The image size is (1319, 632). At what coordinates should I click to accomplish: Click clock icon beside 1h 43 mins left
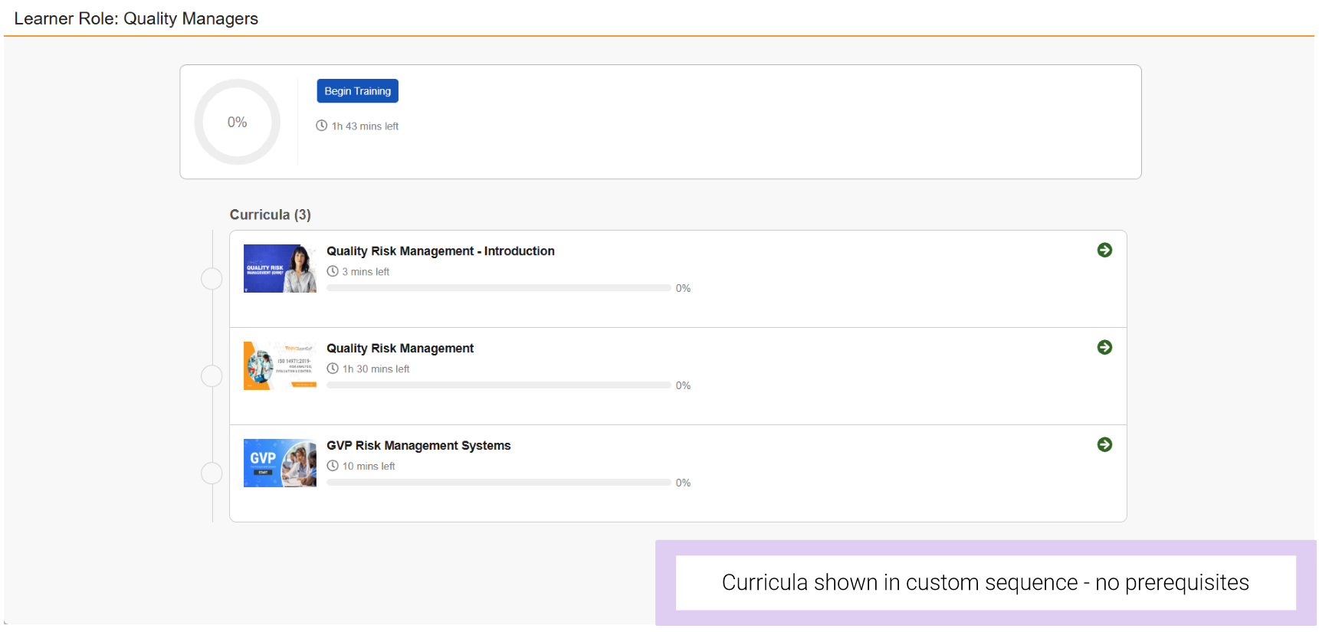[322, 126]
